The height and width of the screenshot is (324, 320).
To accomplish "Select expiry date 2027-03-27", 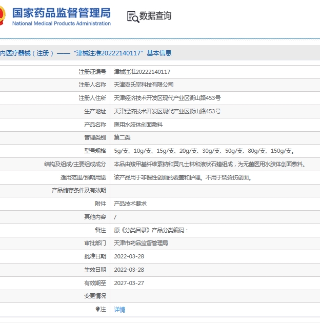I will click(x=129, y=283).
